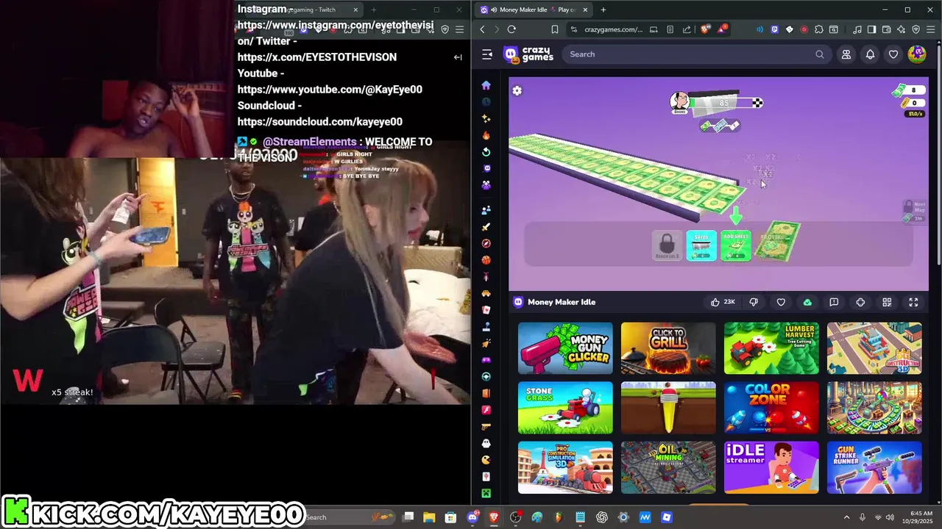Open favorites heart icon in the CrazyGames header
Viewport: 942px width, 529px height.
click(x=893, y=54)
